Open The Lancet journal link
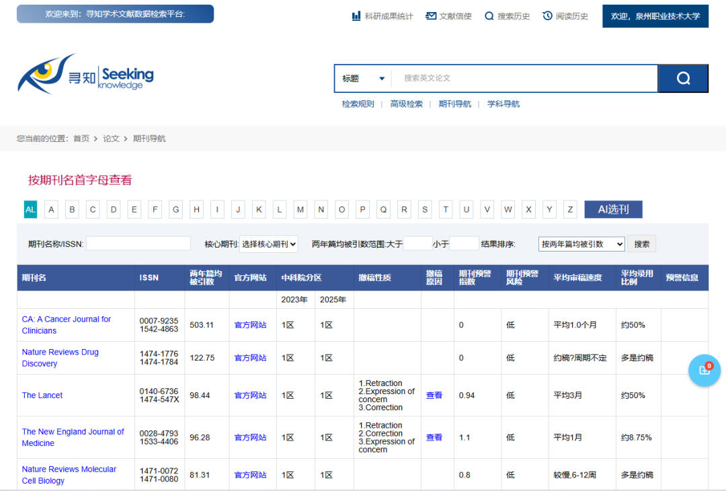The image size is (726, 491). click(42, 395)
